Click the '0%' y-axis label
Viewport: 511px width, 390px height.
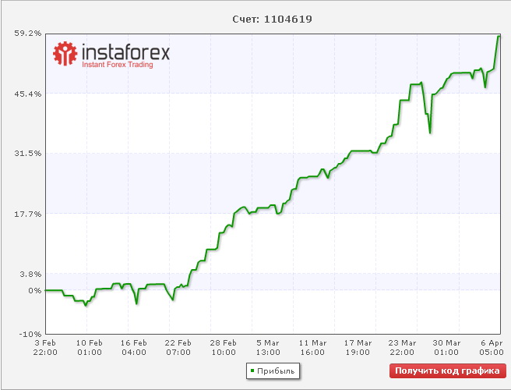coord(35,290)
